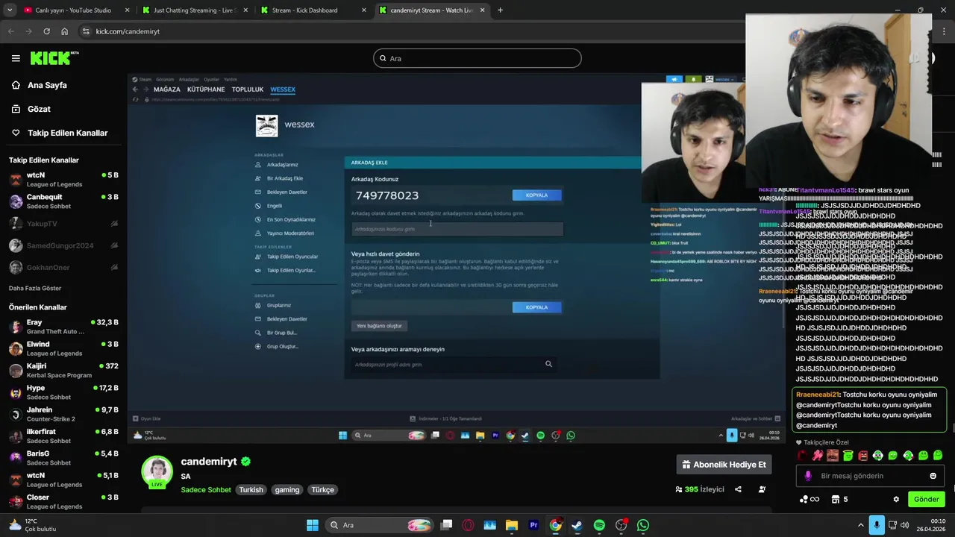Viewport: 955px width, 537px height.
Task: Reload the kick.com page
Action: click(46, 31)
